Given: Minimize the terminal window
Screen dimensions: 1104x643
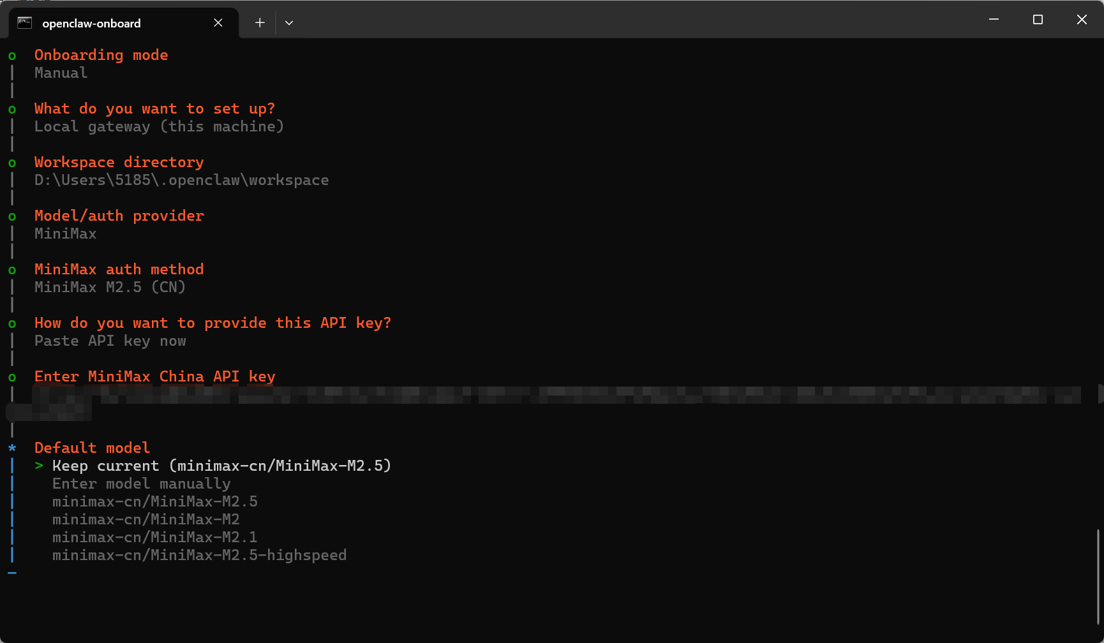Looking at the screenshot, I should click(994, 20).
